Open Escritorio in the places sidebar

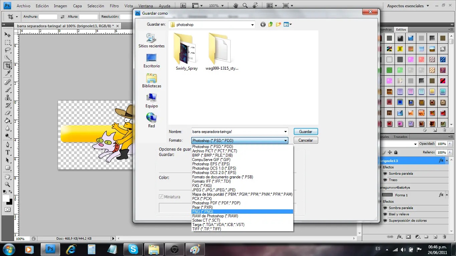(152, 60)
